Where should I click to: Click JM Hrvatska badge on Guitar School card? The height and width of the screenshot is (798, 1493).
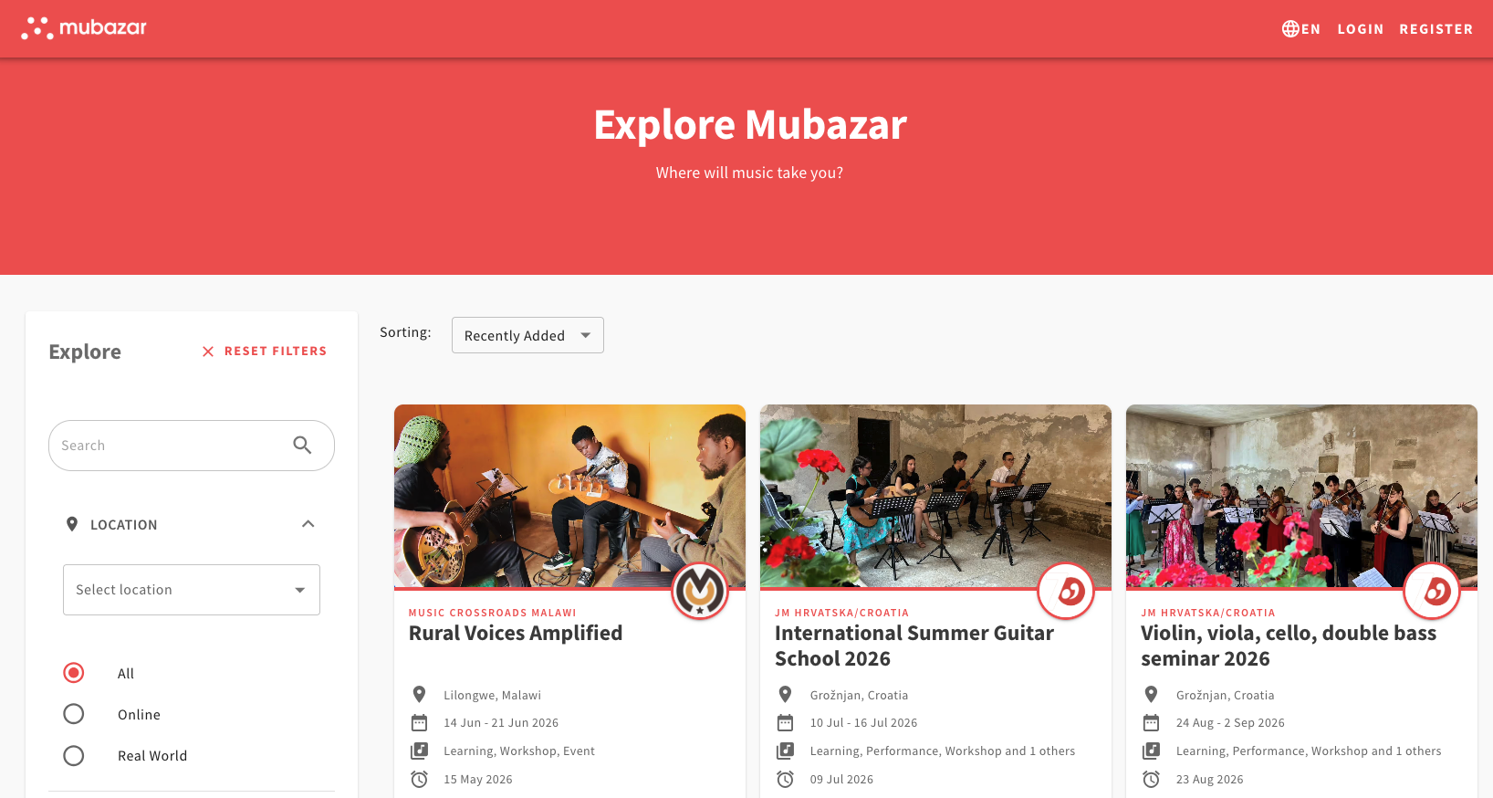[1066, 591]
